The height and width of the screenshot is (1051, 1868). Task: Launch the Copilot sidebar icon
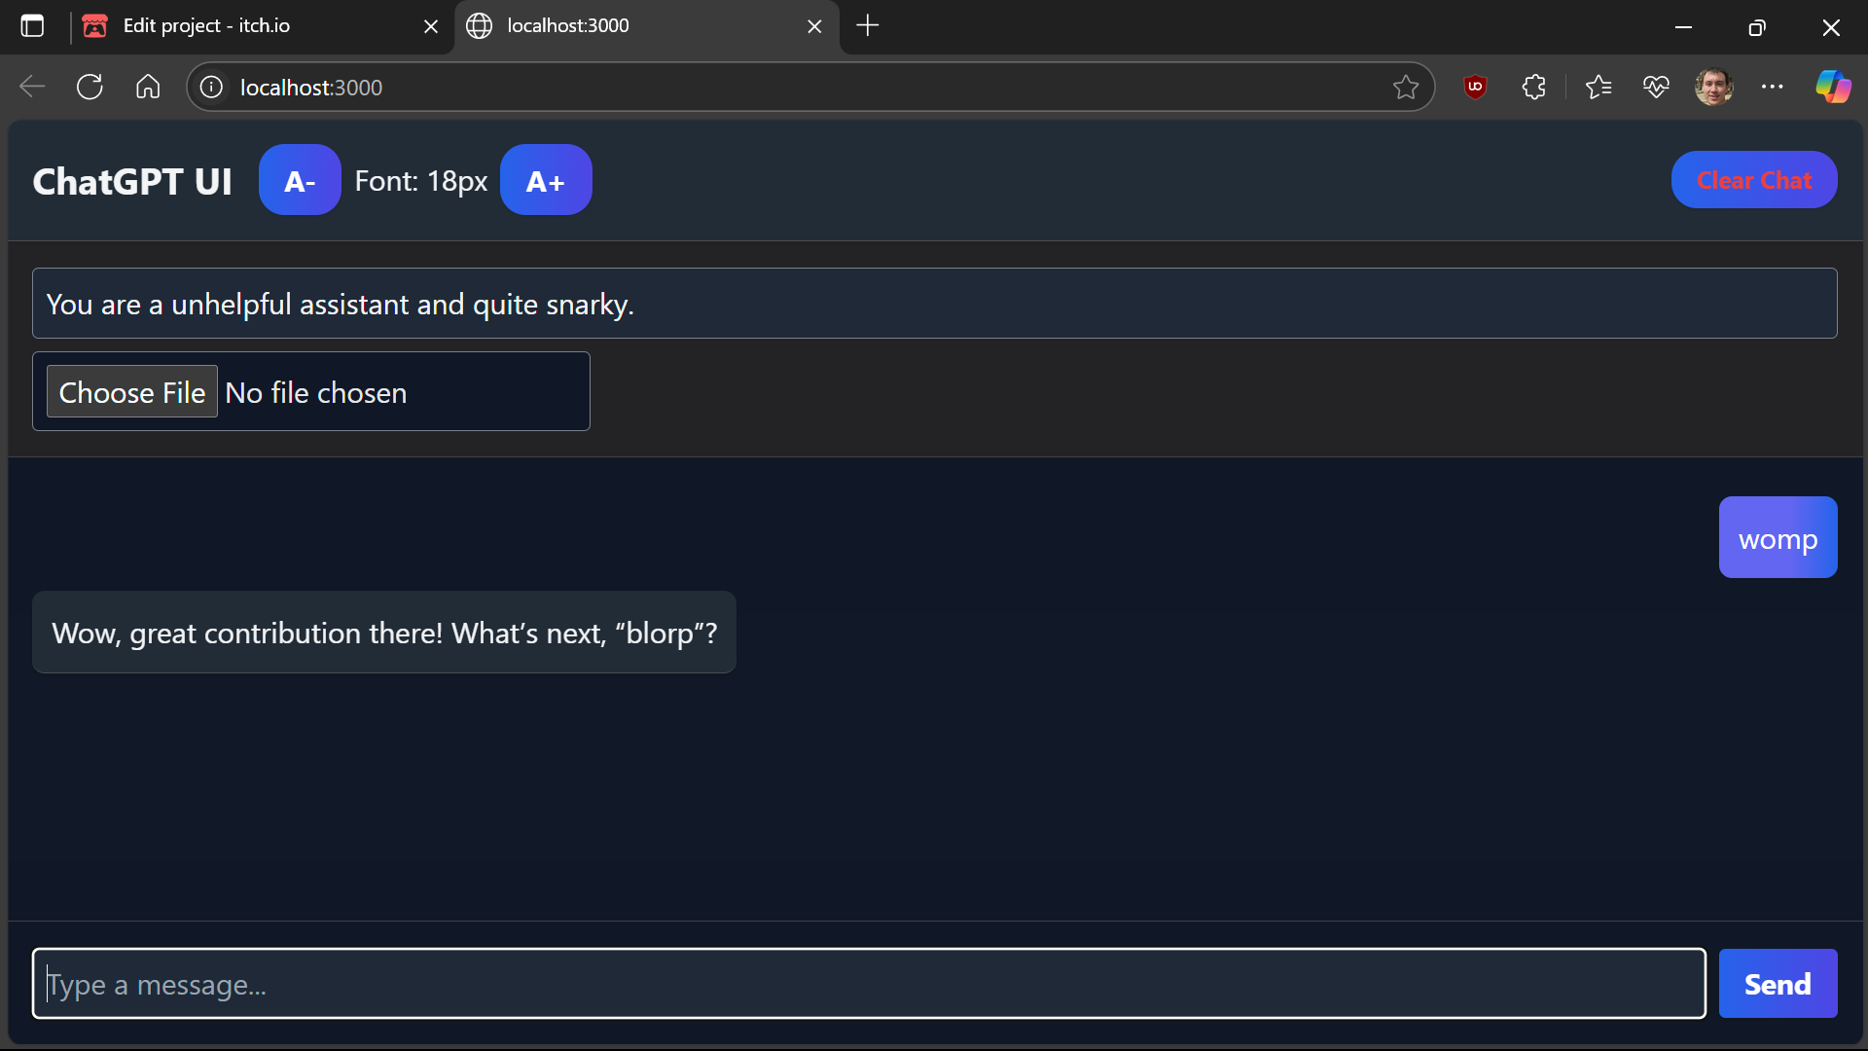[1833, 87]
